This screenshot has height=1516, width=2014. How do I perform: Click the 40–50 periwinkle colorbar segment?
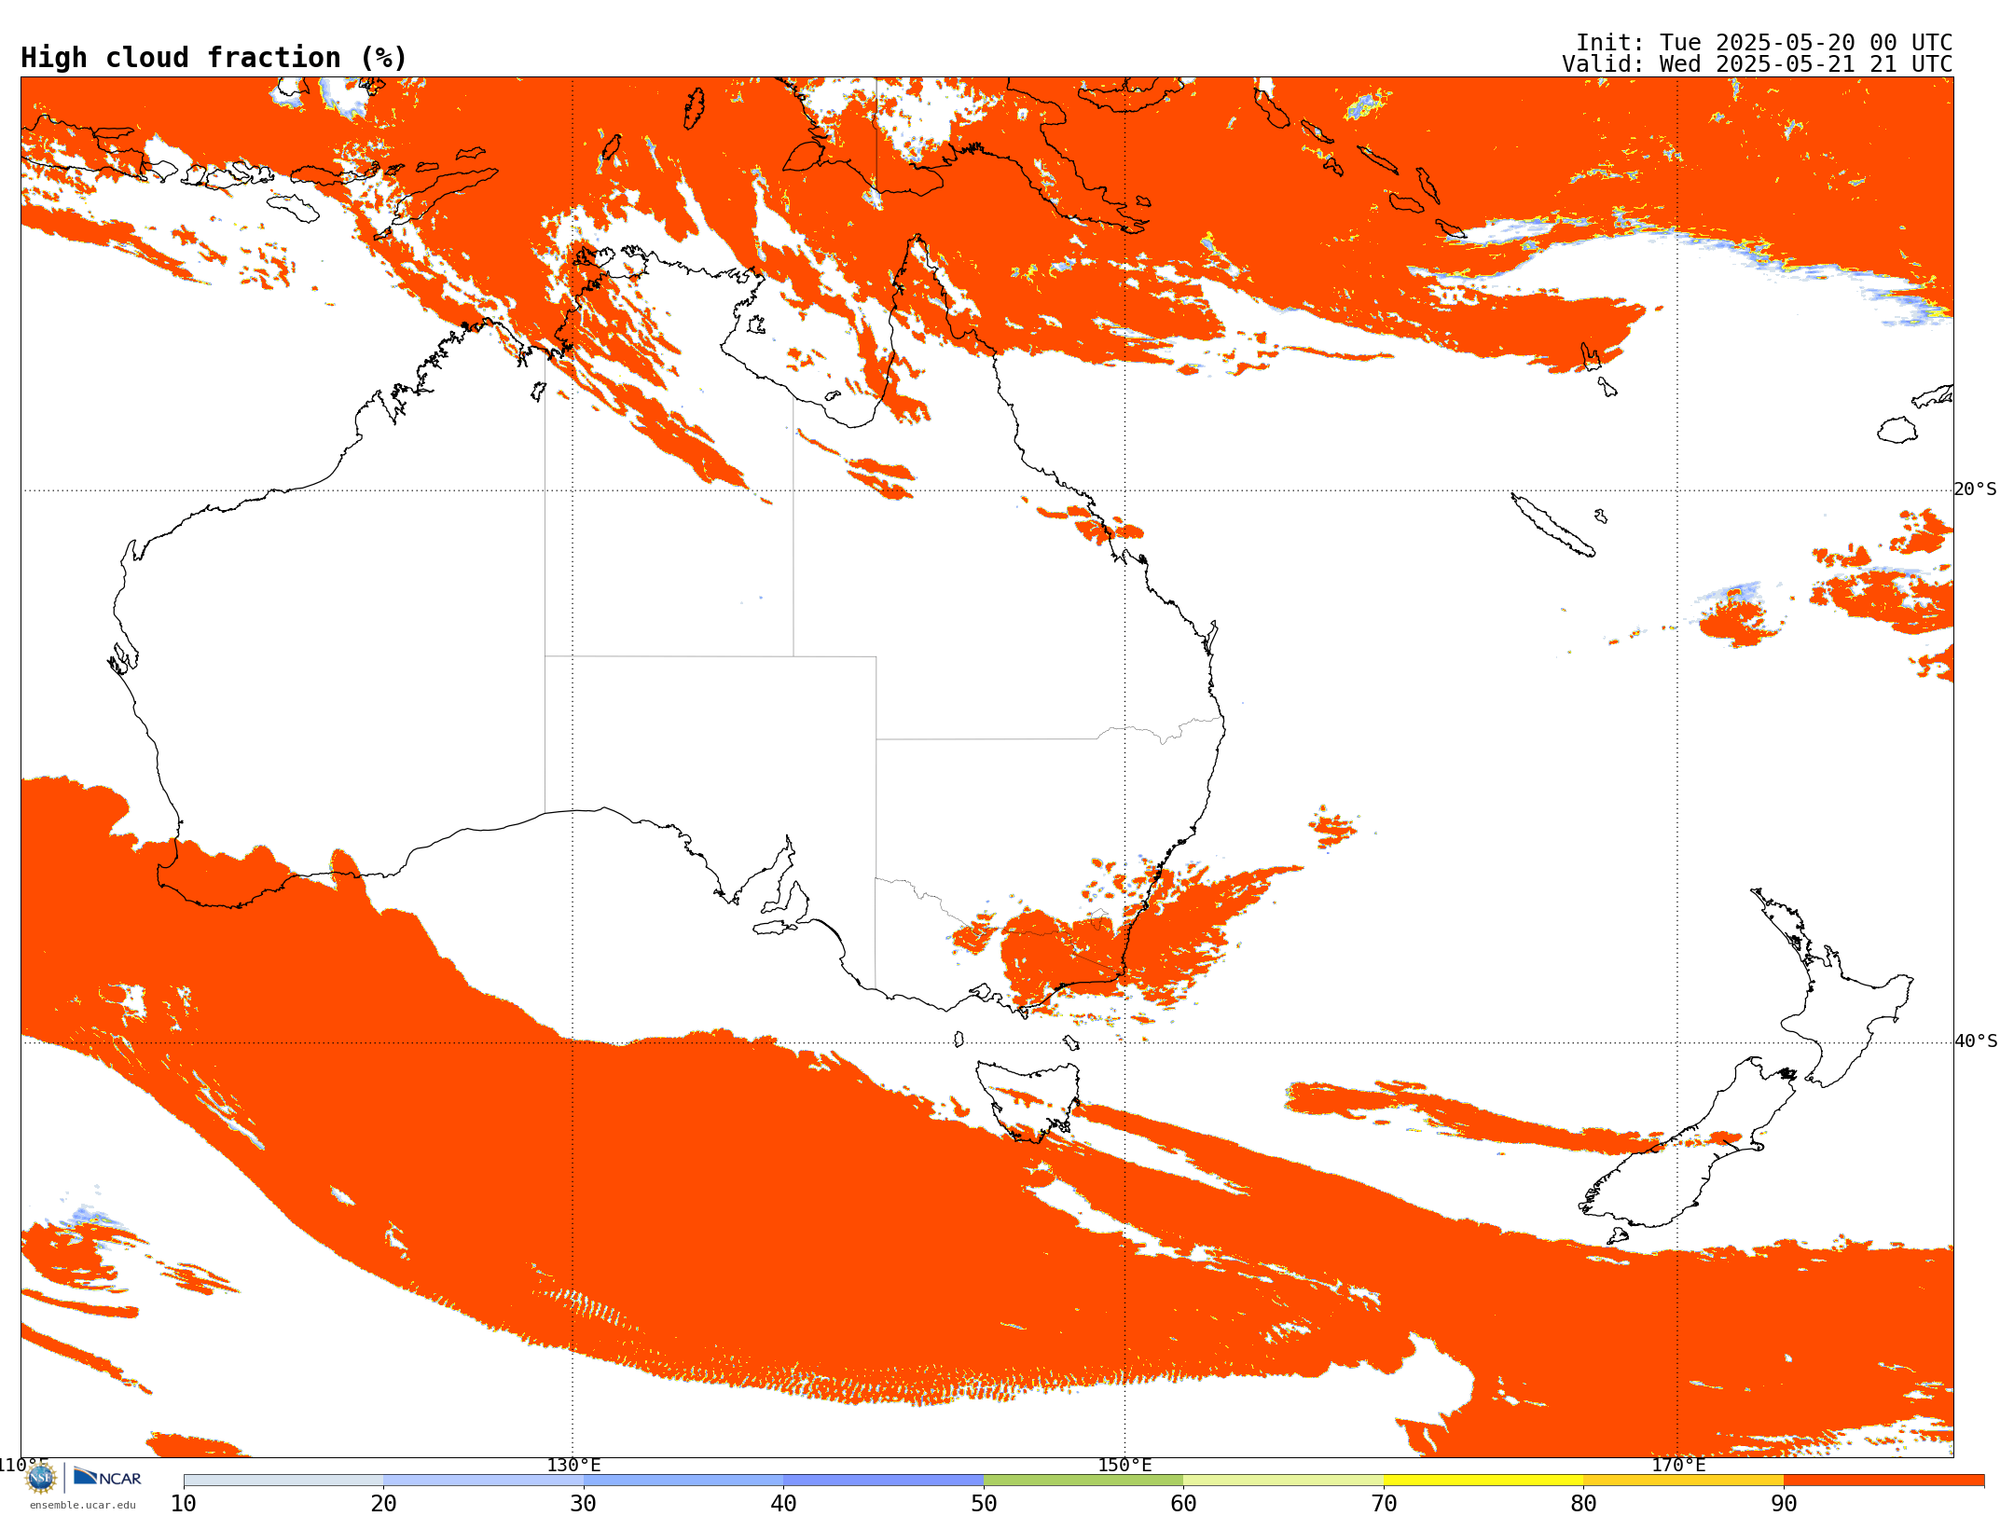click(883, 1481)
